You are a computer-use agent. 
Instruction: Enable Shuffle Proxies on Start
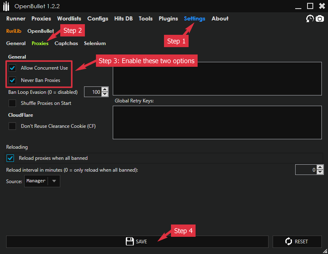coord(12,103)
